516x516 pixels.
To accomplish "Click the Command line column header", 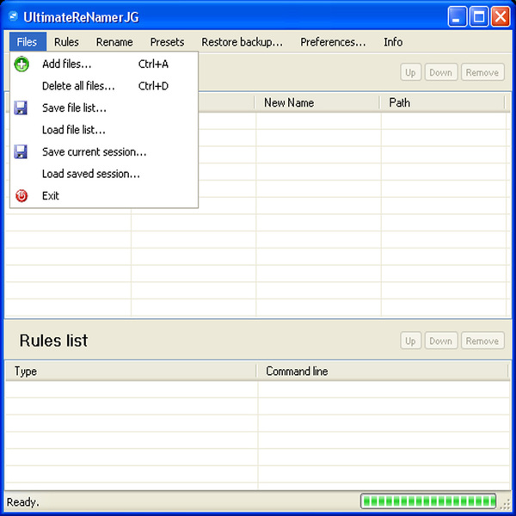I will [383, 372].
